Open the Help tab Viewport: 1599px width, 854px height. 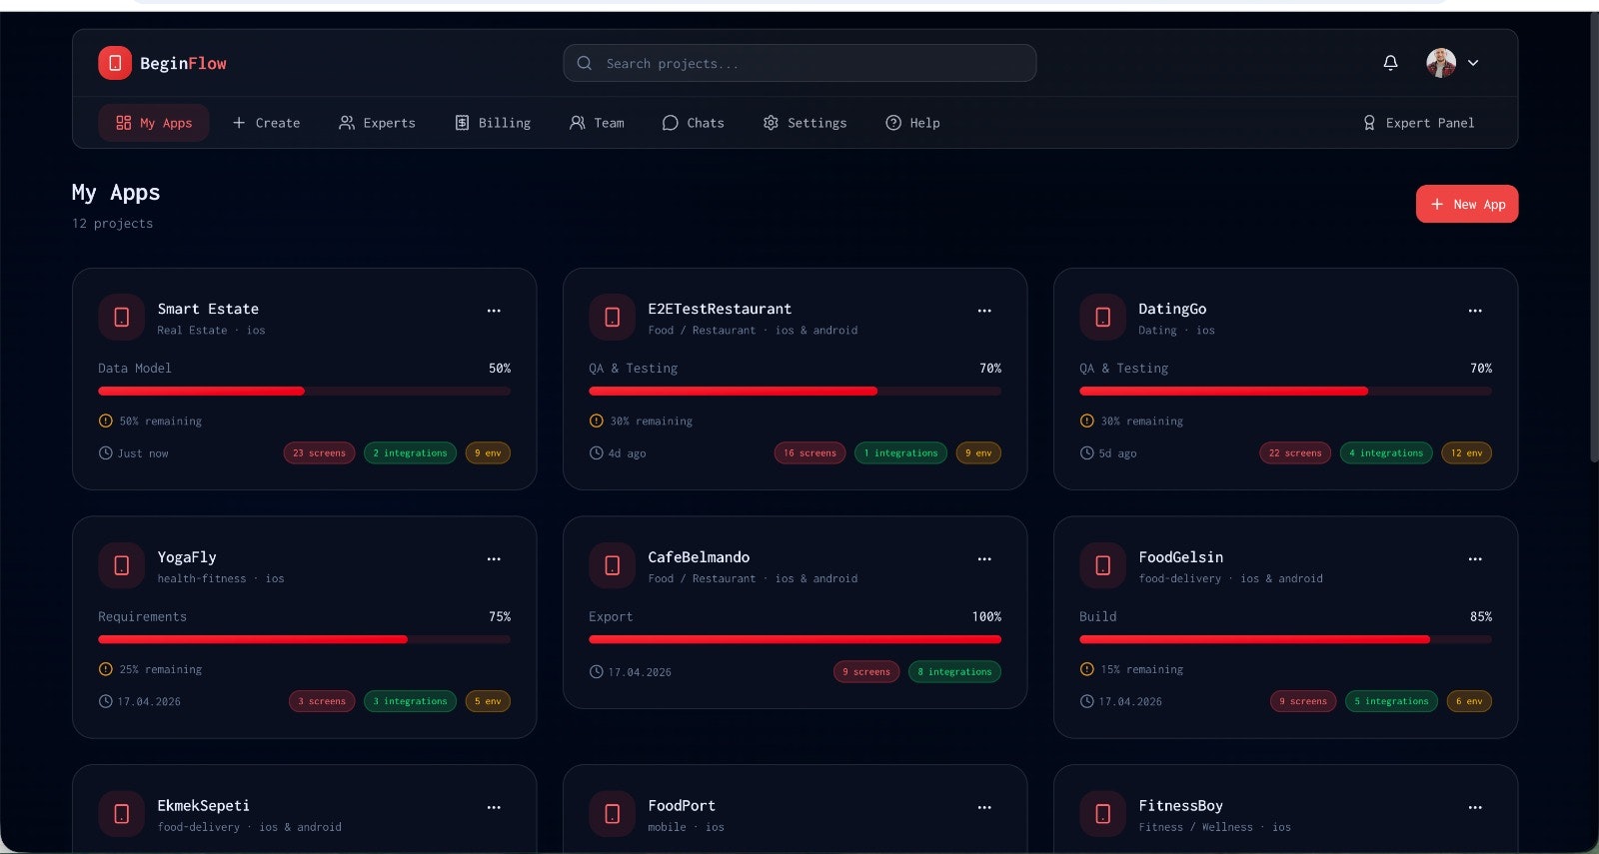click(x=912, y=123)
